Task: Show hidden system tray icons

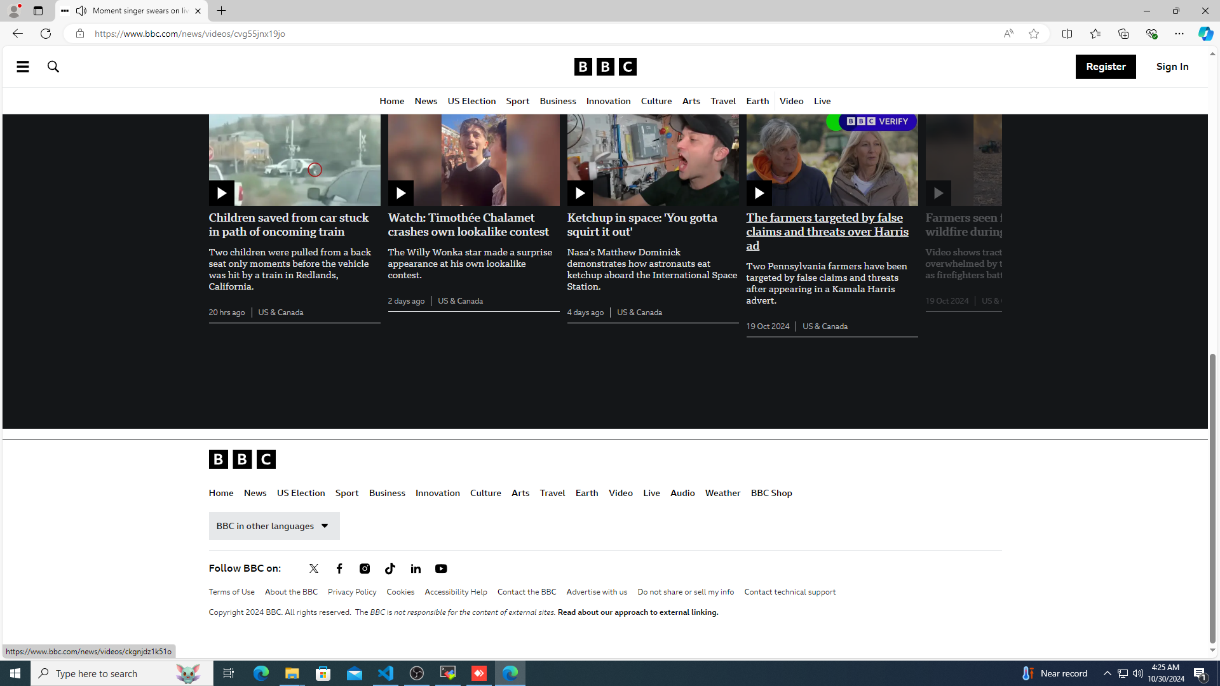Action: click(x=1107, y=673)
